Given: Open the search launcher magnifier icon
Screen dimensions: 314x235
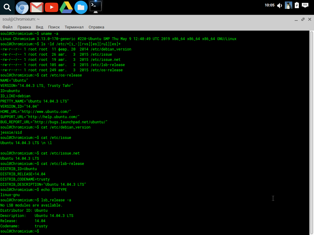Looking at the screenshot, I should point(7,7).
